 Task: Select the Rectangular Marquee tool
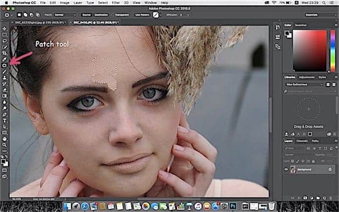click(x=4, y=34)
